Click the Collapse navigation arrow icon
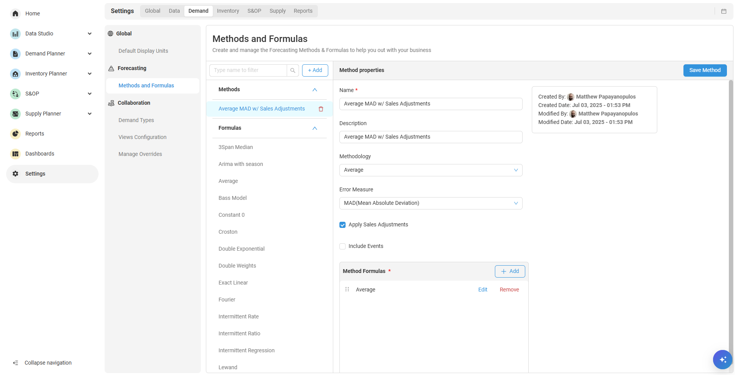Screen dimensions: 735x375 (15, 363)
